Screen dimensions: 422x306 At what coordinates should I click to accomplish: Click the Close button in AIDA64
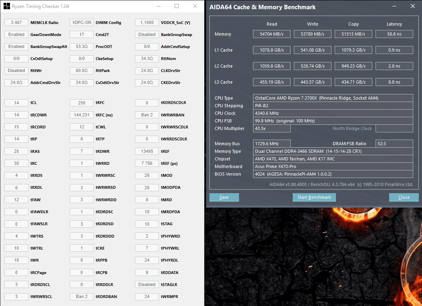click(404, 197)
